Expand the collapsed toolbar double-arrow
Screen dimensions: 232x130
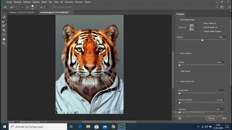coord(2,11)
